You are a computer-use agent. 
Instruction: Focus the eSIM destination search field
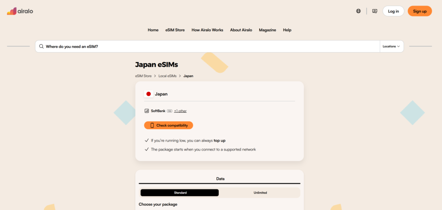pos(207,46)
